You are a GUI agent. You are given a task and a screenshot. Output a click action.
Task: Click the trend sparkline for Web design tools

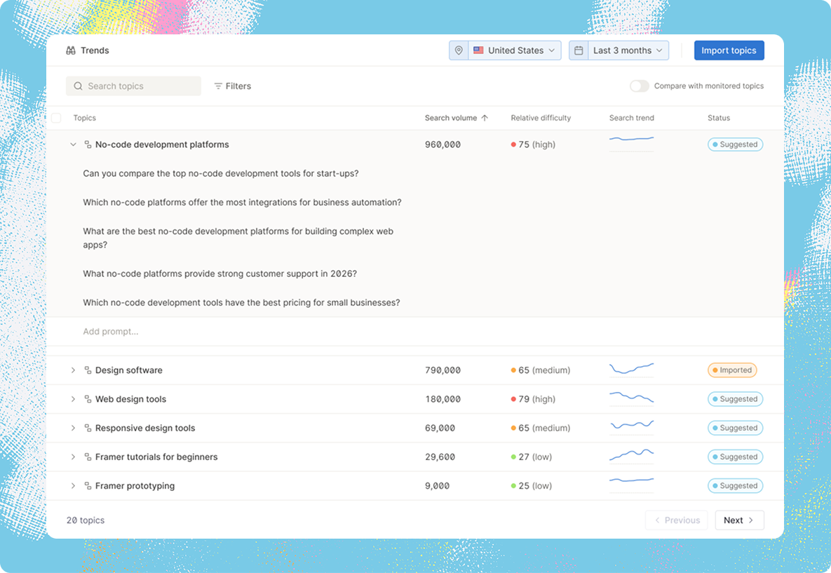631,398
